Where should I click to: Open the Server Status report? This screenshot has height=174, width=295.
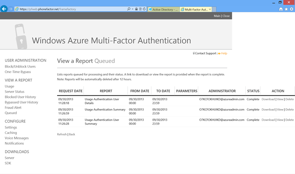[x=14, y=92]
